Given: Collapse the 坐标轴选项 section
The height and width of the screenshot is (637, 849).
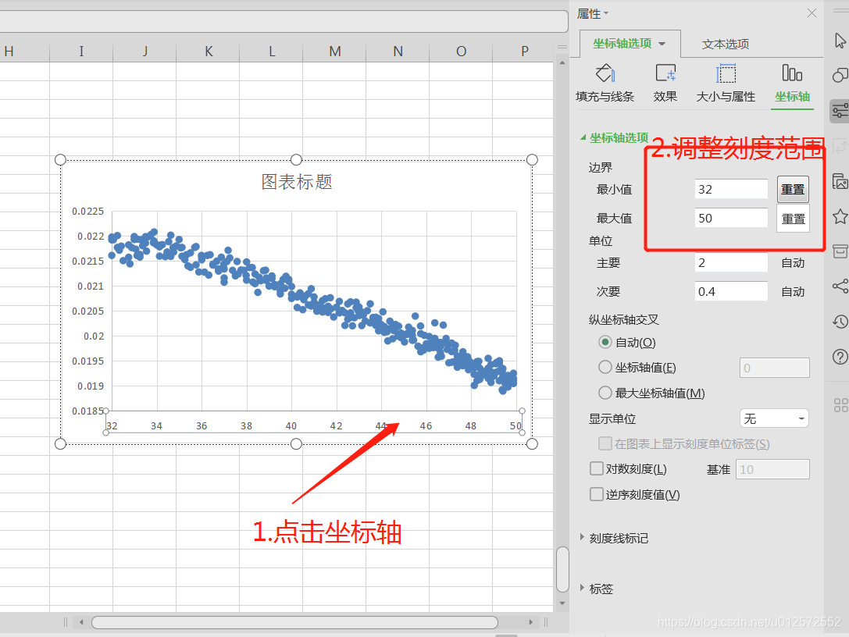Looking at the screenshot, I should click(x=583, y=137).
